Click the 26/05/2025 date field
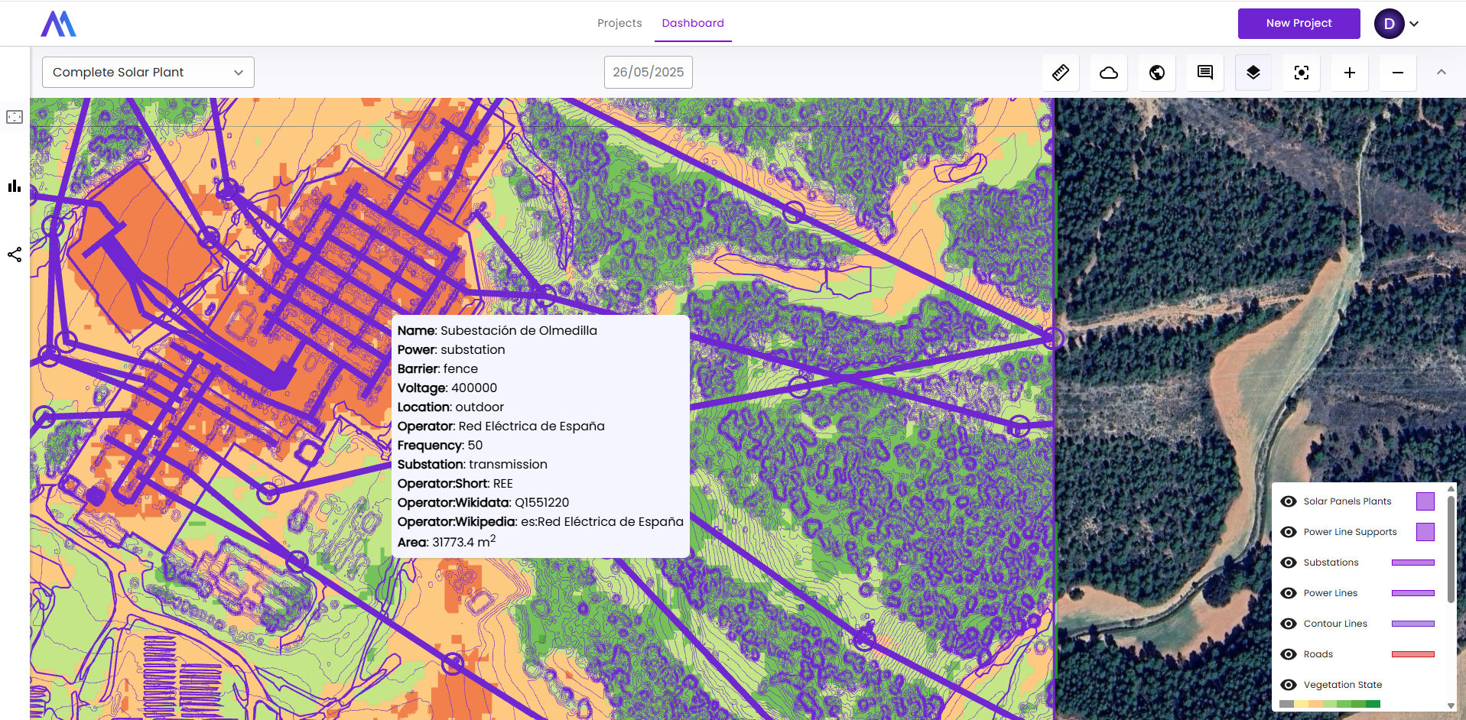Image resolution: width=1466 pixels, height=720 pixels. [x=648, y=72]
